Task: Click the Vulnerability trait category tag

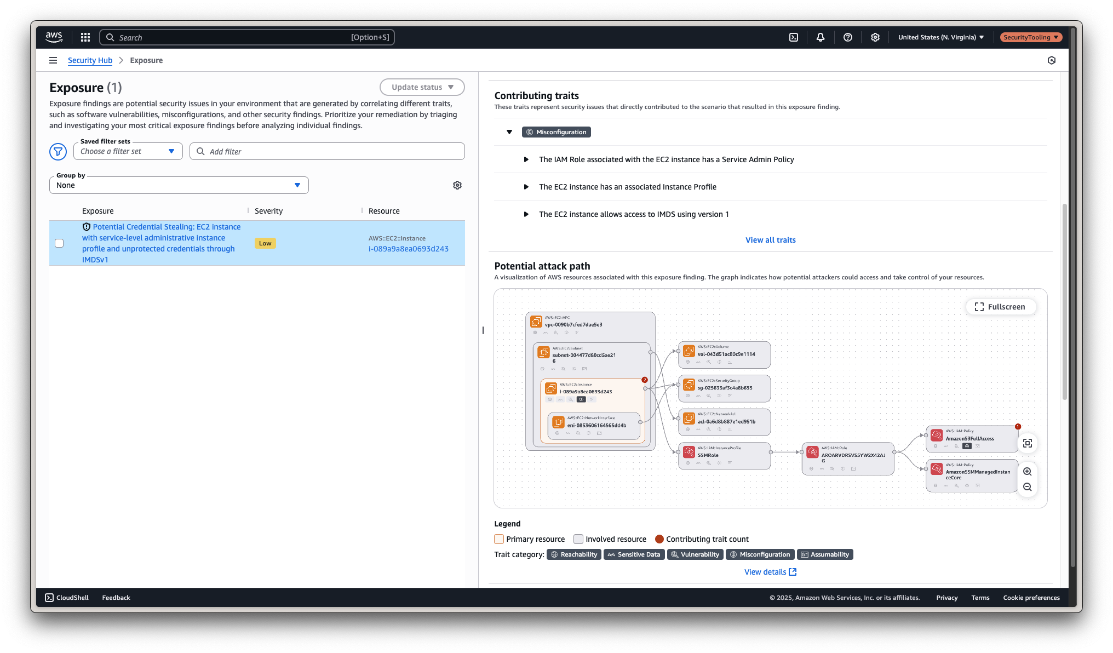Action: [x=695, y=554]
